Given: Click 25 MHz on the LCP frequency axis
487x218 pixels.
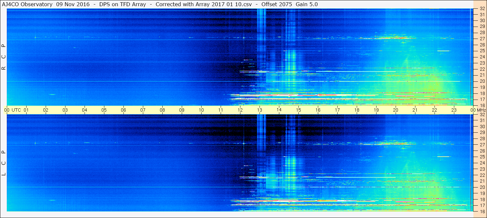Looking at the screenshot, I should [482, 157].
